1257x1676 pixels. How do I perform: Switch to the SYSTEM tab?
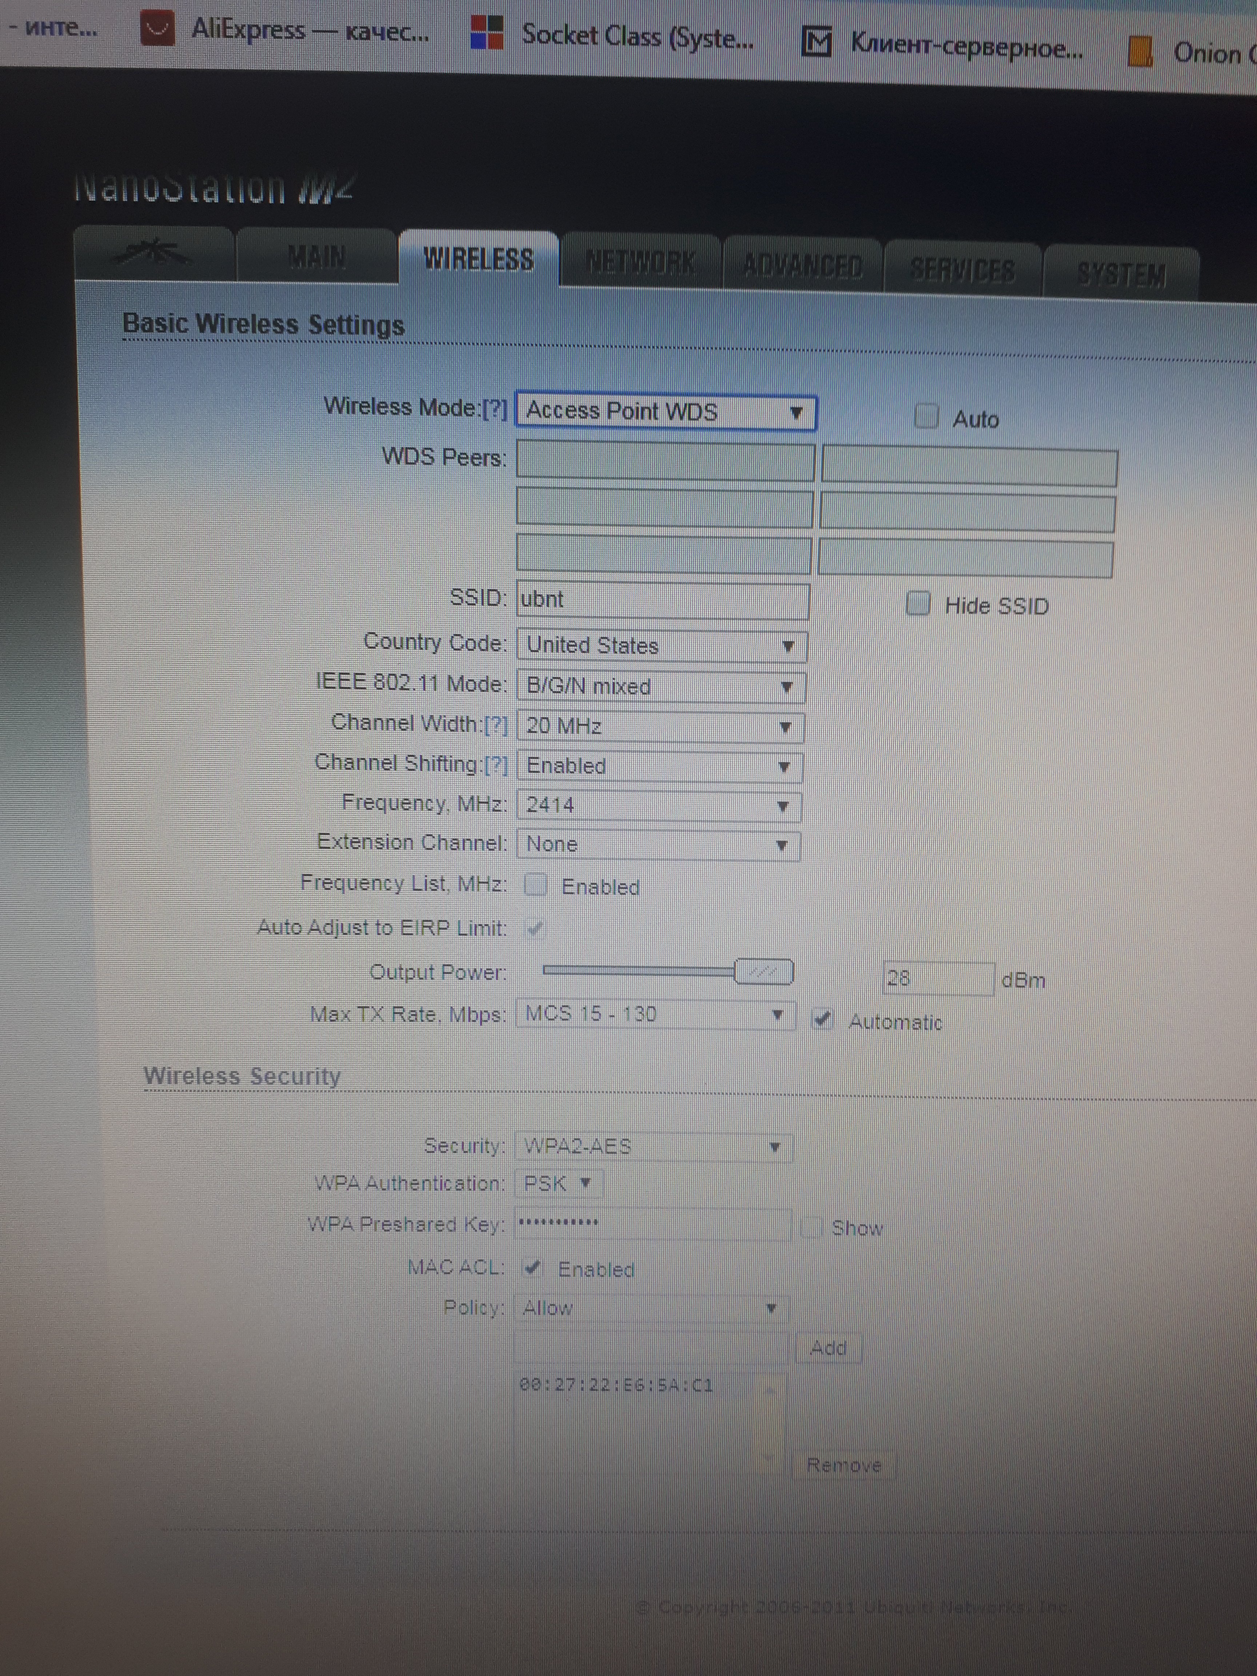pyautogui.click(x=1121, y=274)
